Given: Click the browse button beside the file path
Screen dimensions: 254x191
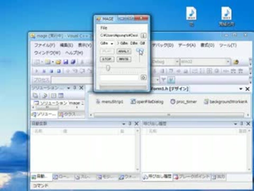Looking at the screenshot, I should point(143,36).
